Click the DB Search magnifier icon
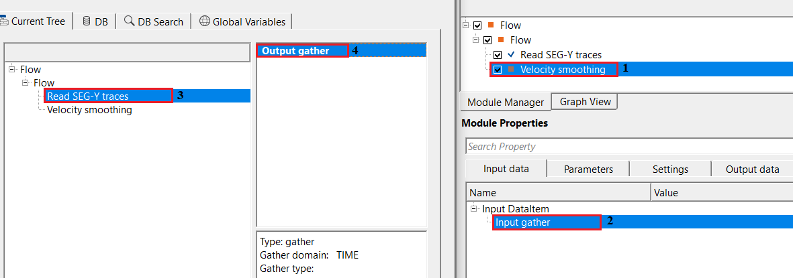This screenshot has width=793, height=278. pyautogui.click(x=129, y=21)
